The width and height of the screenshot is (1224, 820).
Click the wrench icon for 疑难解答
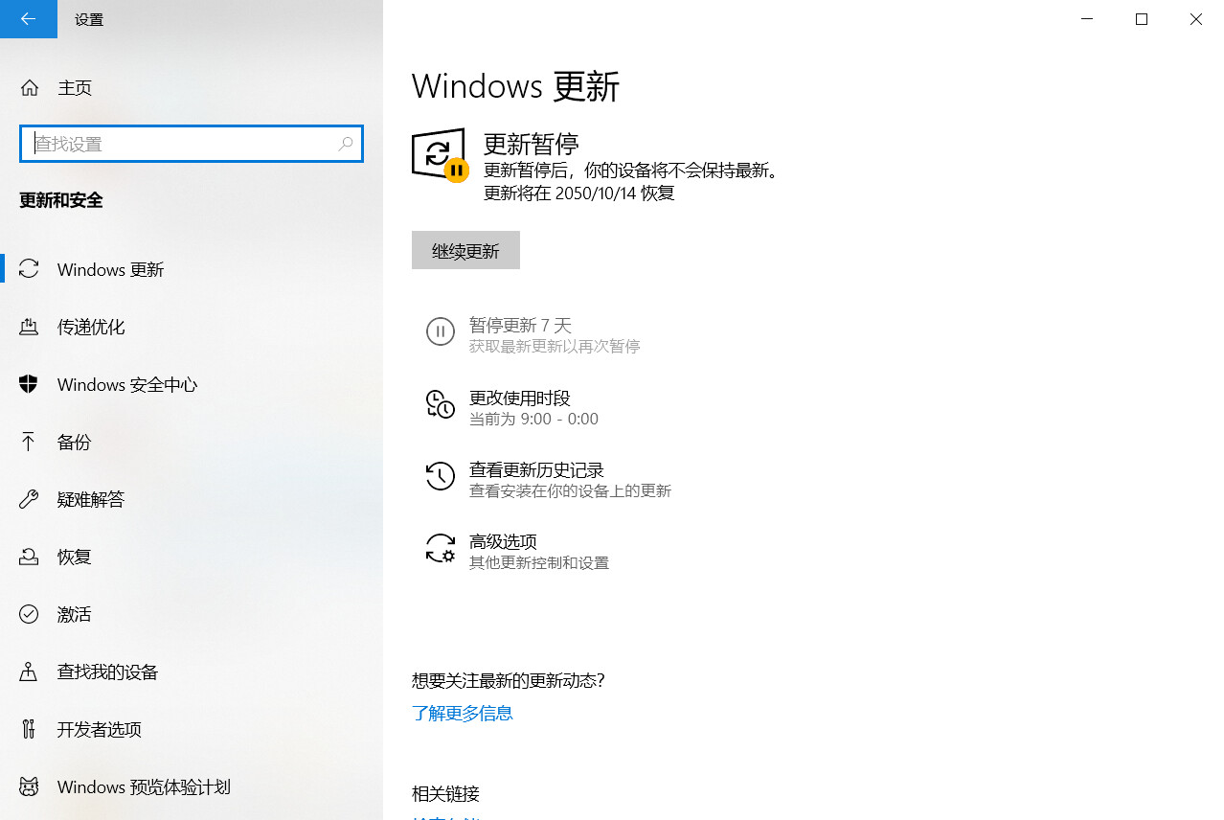(x=29, y=499)
